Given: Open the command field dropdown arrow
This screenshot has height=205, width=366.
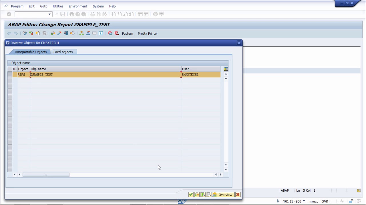Looking at the screenshot, I should (x=50, y=14).
